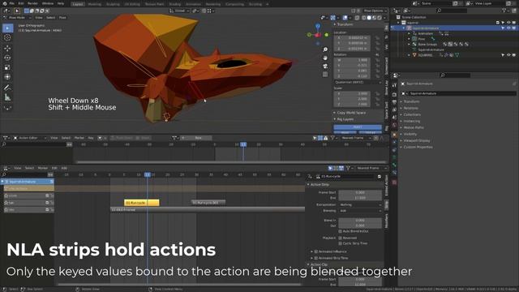The height and width of the screenshot is (292, 519).
Task: Click the NLA editor horizontal scrollbar
Action: [178, 284]
